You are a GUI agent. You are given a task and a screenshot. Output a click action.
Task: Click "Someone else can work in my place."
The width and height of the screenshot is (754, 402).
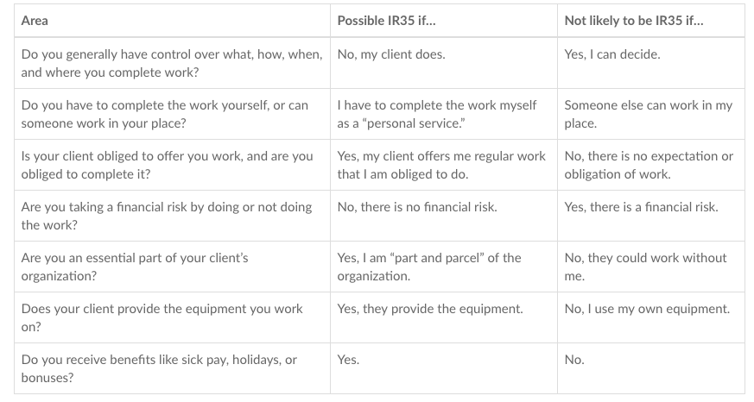[x=651, y=114]
